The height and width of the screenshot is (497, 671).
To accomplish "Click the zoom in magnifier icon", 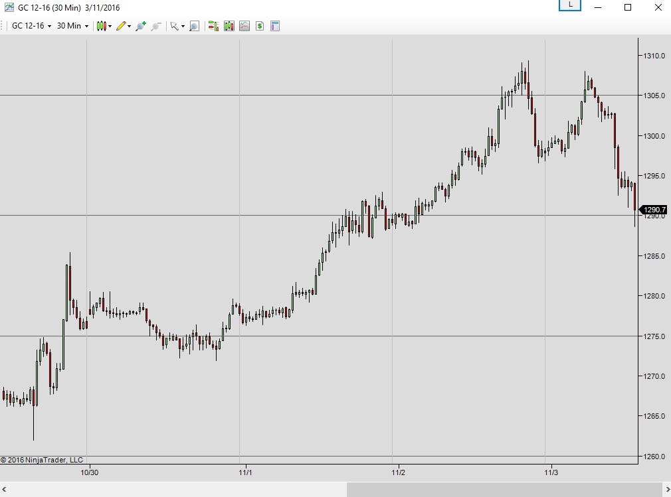I will point(141,26).
